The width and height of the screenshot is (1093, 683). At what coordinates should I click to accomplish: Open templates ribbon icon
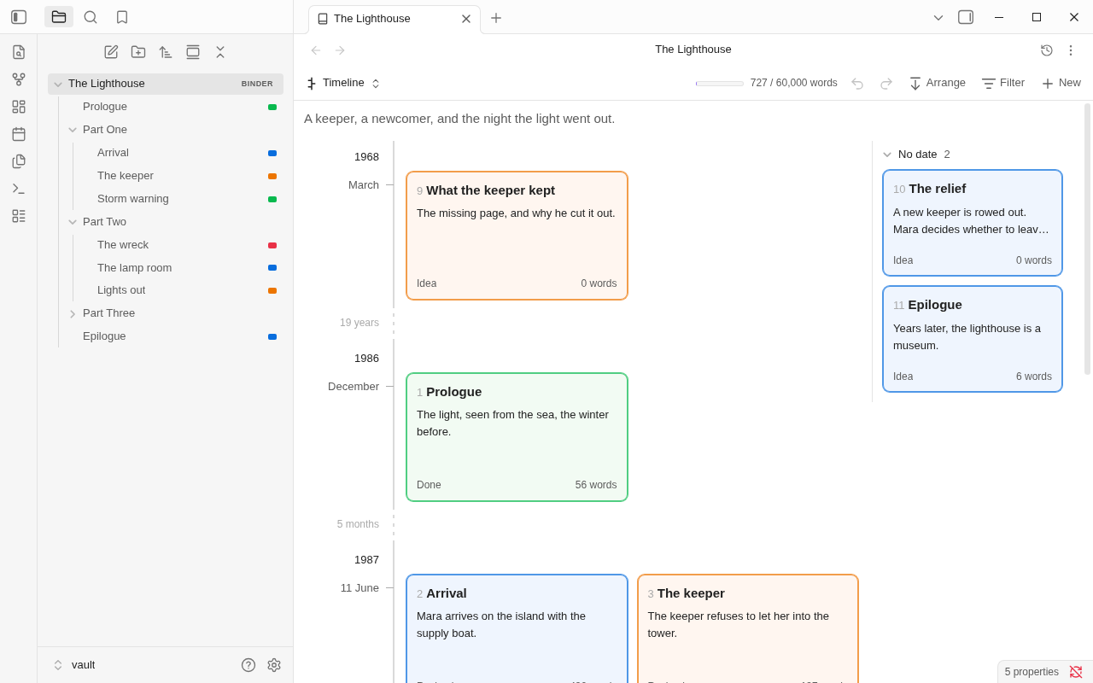pos(19,161)
